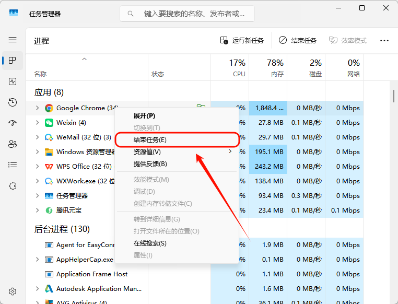The height and width of the screenshot is (304, 398).
Task: Click the 0.3 MB/秒 disk cell
Action: point(306,196)
